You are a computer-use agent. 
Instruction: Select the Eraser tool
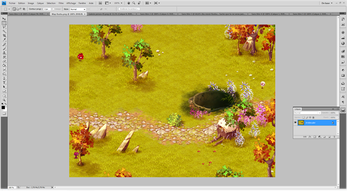coord(4,61)
